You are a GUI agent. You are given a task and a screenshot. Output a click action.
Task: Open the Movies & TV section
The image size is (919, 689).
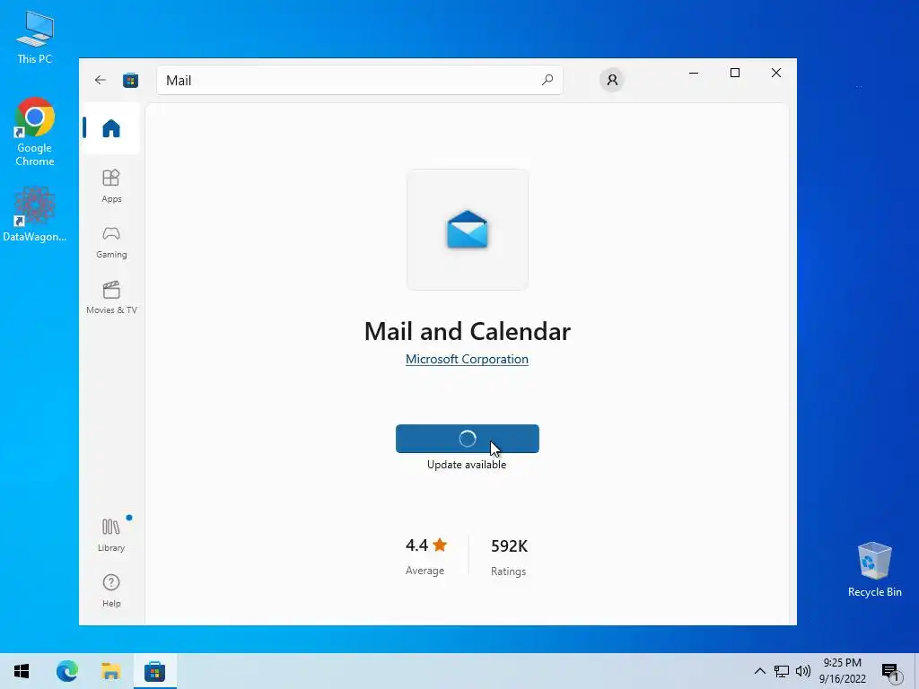coord(111,298)
